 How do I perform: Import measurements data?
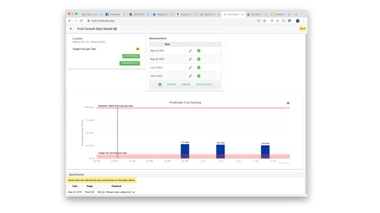[186, 85]
